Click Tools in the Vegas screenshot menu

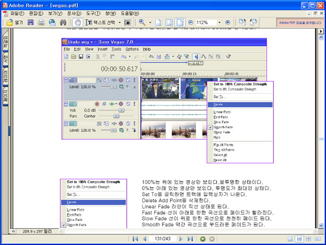(x=116, y=49)
